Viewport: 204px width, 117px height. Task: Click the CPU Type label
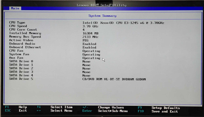tap(17, 23)
